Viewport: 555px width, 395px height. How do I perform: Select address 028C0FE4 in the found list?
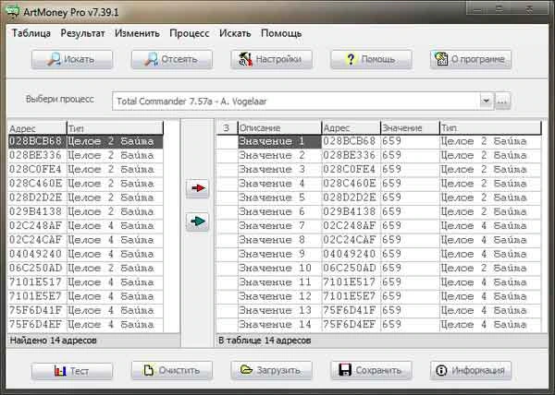tap(36, 170)
